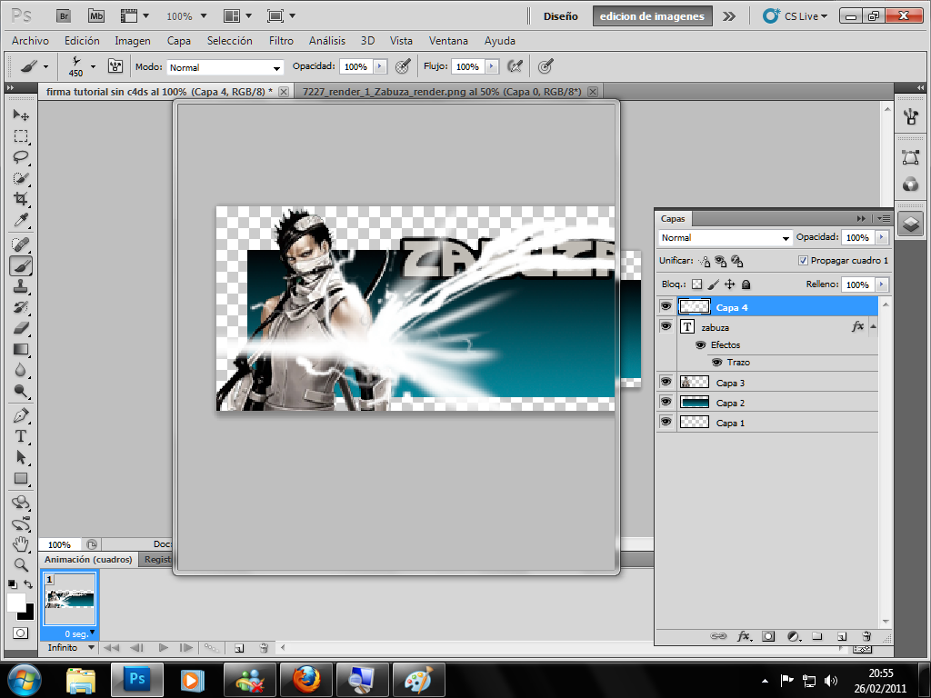This screenshot has width=931, height=698.
Task: Select the Horizontal Type tool
Action: pos(21,436)
